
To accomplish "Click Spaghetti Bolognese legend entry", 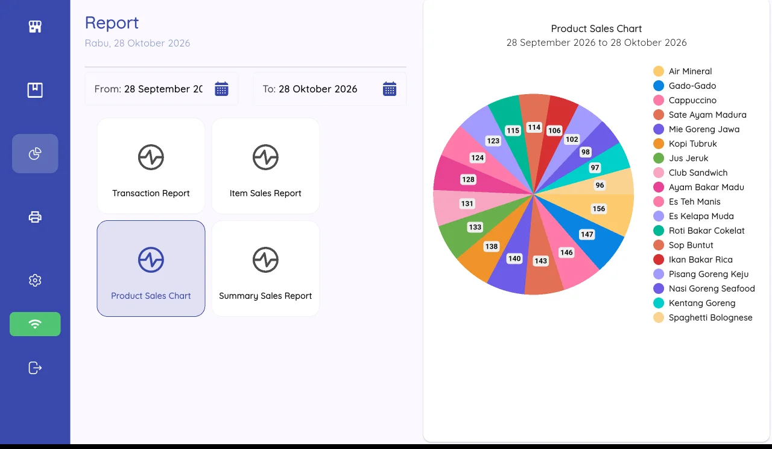I will 703,317.
